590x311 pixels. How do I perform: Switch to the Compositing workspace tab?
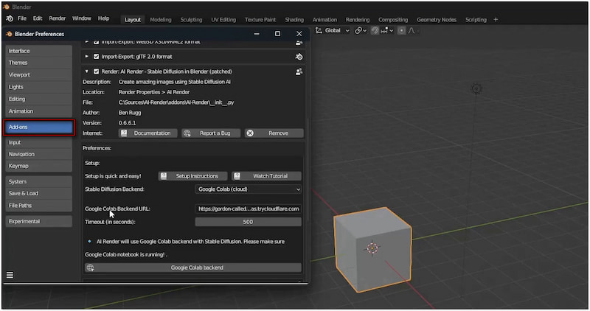coord(393,20)
